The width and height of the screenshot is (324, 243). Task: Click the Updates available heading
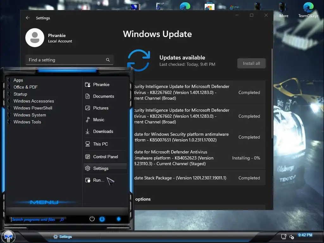(x=182, y=58)
